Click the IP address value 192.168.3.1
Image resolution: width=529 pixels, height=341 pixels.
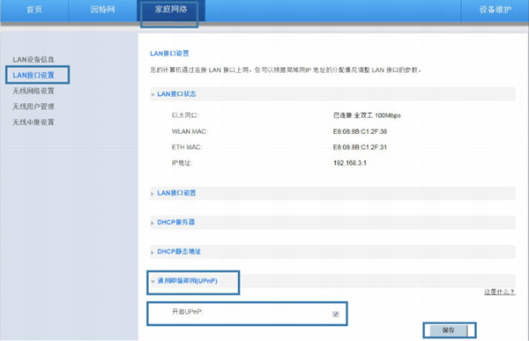click(350, 163)
